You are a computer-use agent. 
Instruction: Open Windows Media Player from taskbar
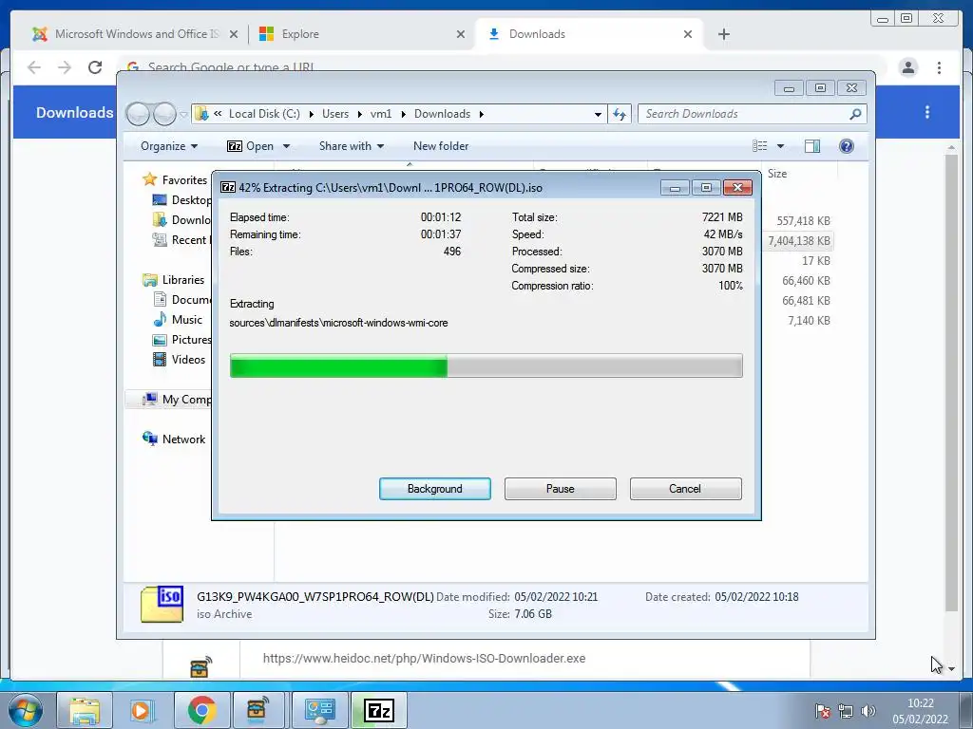(142, 710)
